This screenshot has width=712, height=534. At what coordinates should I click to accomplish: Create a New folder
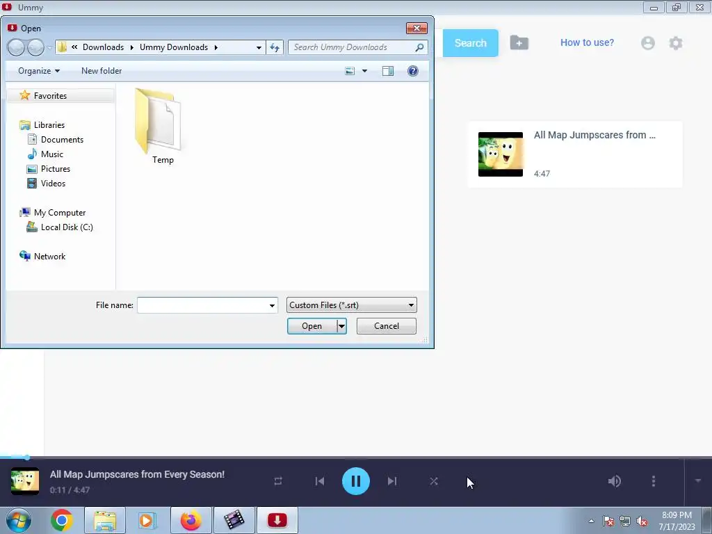[x=102, y=71]
